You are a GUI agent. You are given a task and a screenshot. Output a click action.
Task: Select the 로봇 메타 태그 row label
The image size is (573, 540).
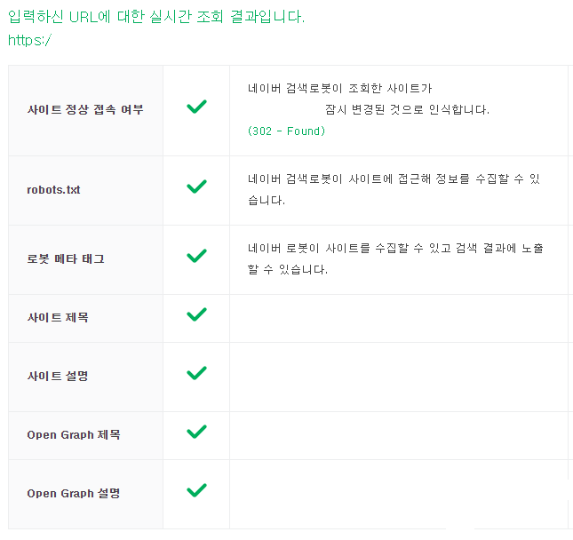tap(65, 259)
